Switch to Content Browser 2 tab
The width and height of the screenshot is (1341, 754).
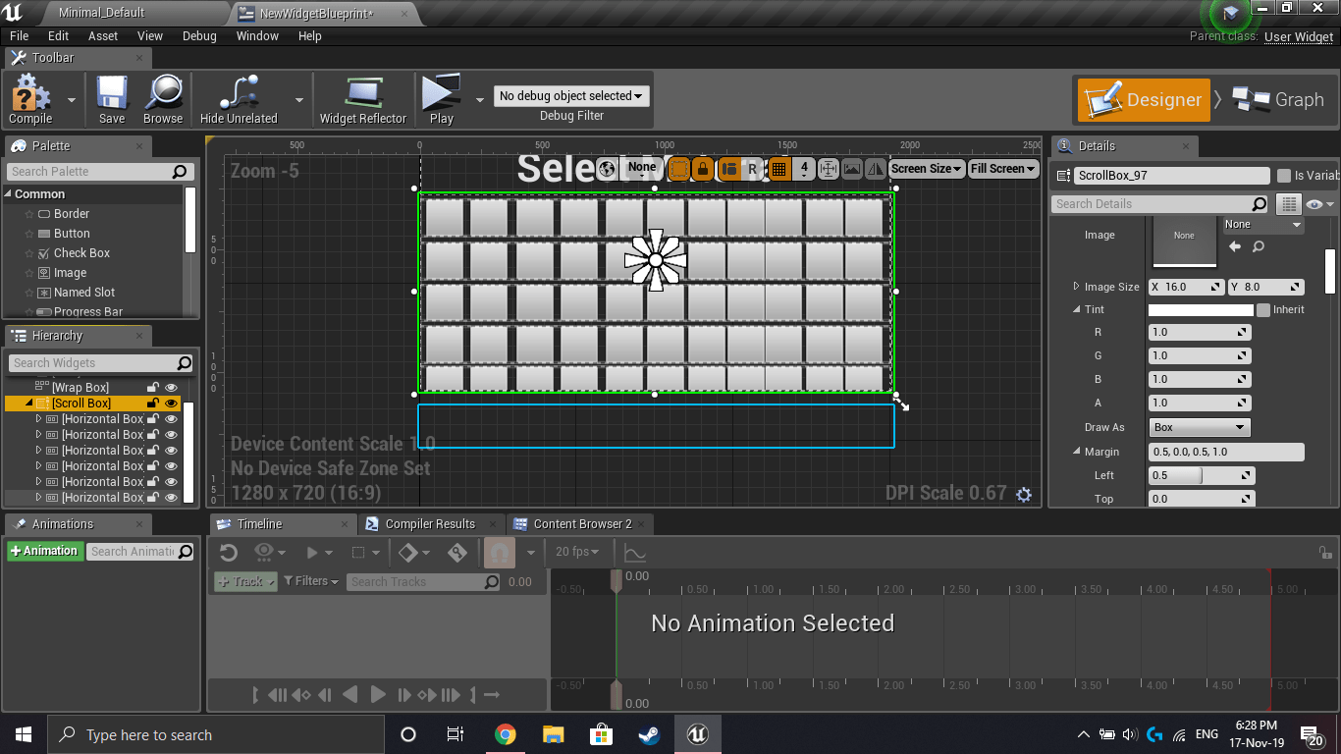(x=583, y=524)
